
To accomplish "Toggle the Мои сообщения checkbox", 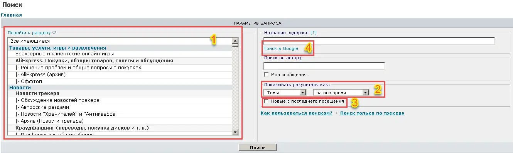I will coord(266,75).
